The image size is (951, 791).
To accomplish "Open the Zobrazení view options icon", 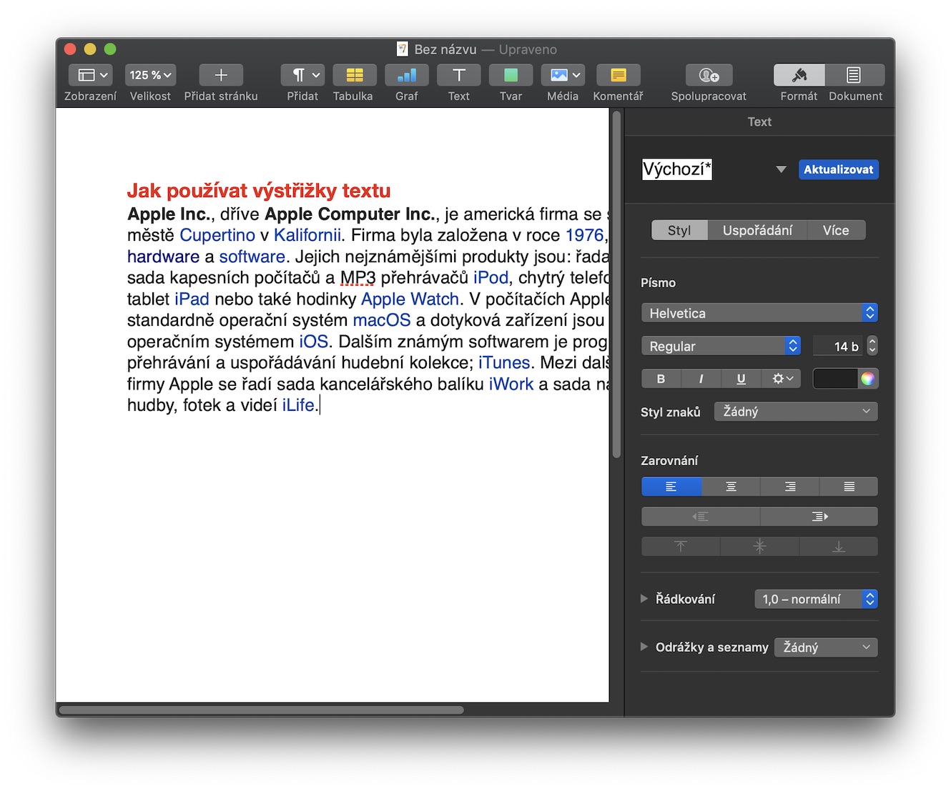I will pyautogui.click(x=90, y=75).
